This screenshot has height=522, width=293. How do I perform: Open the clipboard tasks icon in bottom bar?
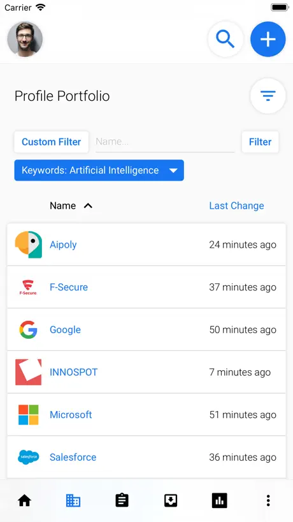122,500
